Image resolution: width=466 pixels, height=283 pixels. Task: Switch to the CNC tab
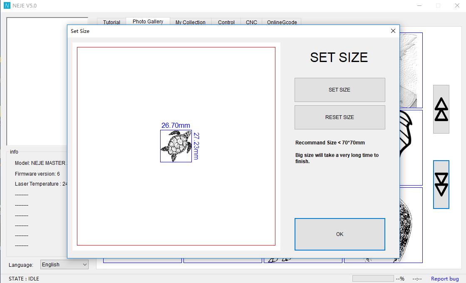coord(251,22)
